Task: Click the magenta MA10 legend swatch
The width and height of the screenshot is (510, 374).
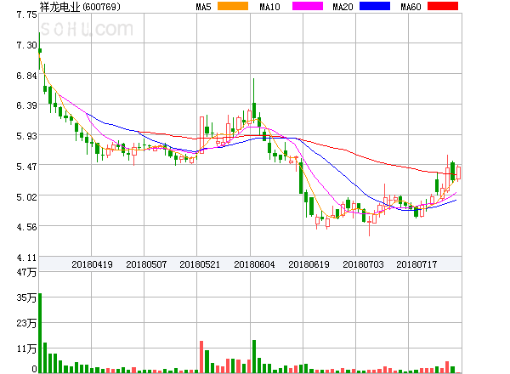Action: pos(308,6)
